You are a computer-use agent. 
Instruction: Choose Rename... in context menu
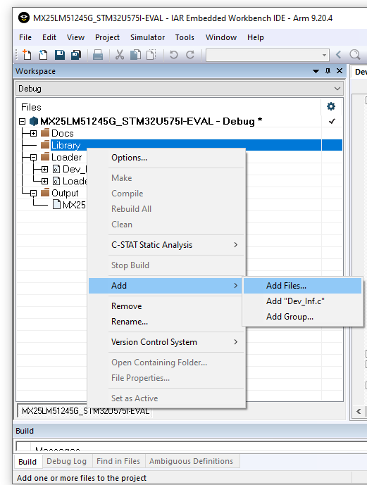pyautogui.click(x=166, y=322)
